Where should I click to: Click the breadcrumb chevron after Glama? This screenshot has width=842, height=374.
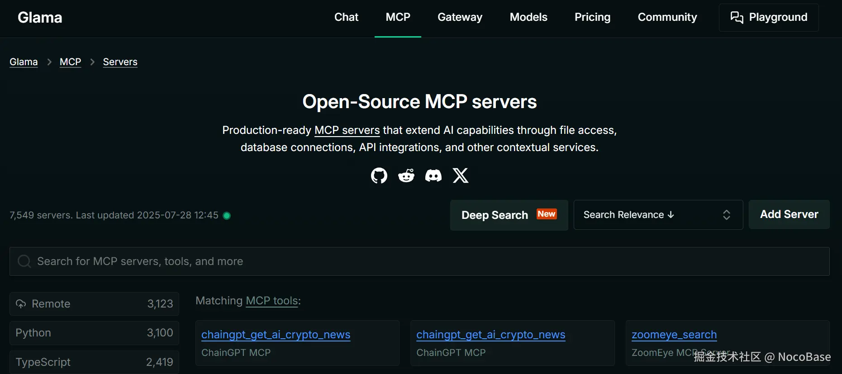49,62
